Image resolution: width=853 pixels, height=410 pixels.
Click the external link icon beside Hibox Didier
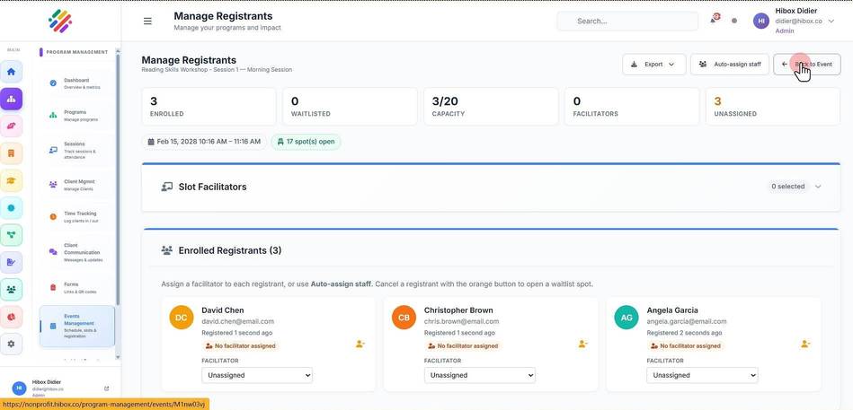tap(106, 388)
